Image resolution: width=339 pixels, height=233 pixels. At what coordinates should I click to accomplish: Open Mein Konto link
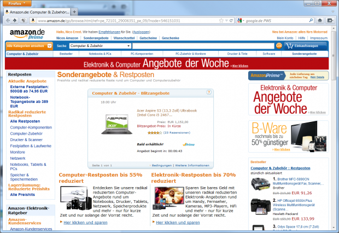click(285, 38)
